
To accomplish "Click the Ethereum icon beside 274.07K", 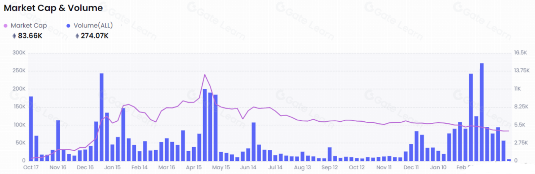I will tap(77, 36).
